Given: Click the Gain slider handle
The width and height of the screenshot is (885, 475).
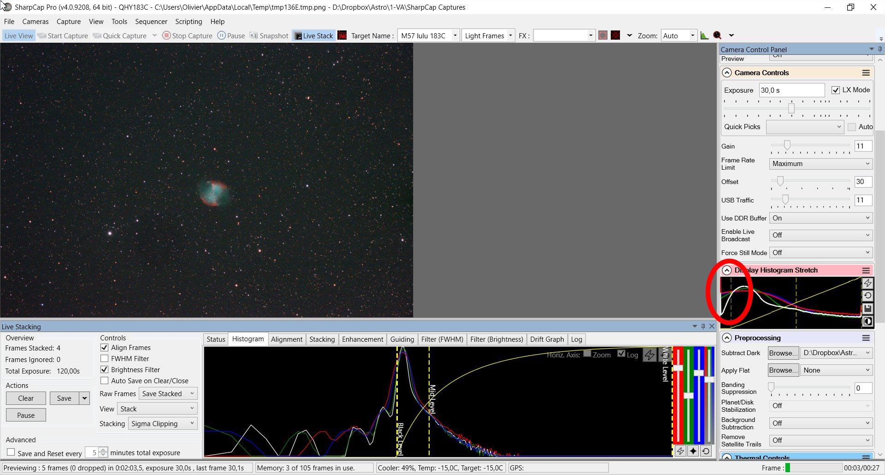Looking at the screenshot, I should coord(787,146).
